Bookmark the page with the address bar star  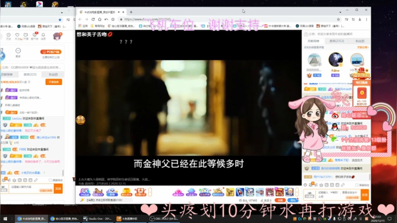[x=338, y=19]
